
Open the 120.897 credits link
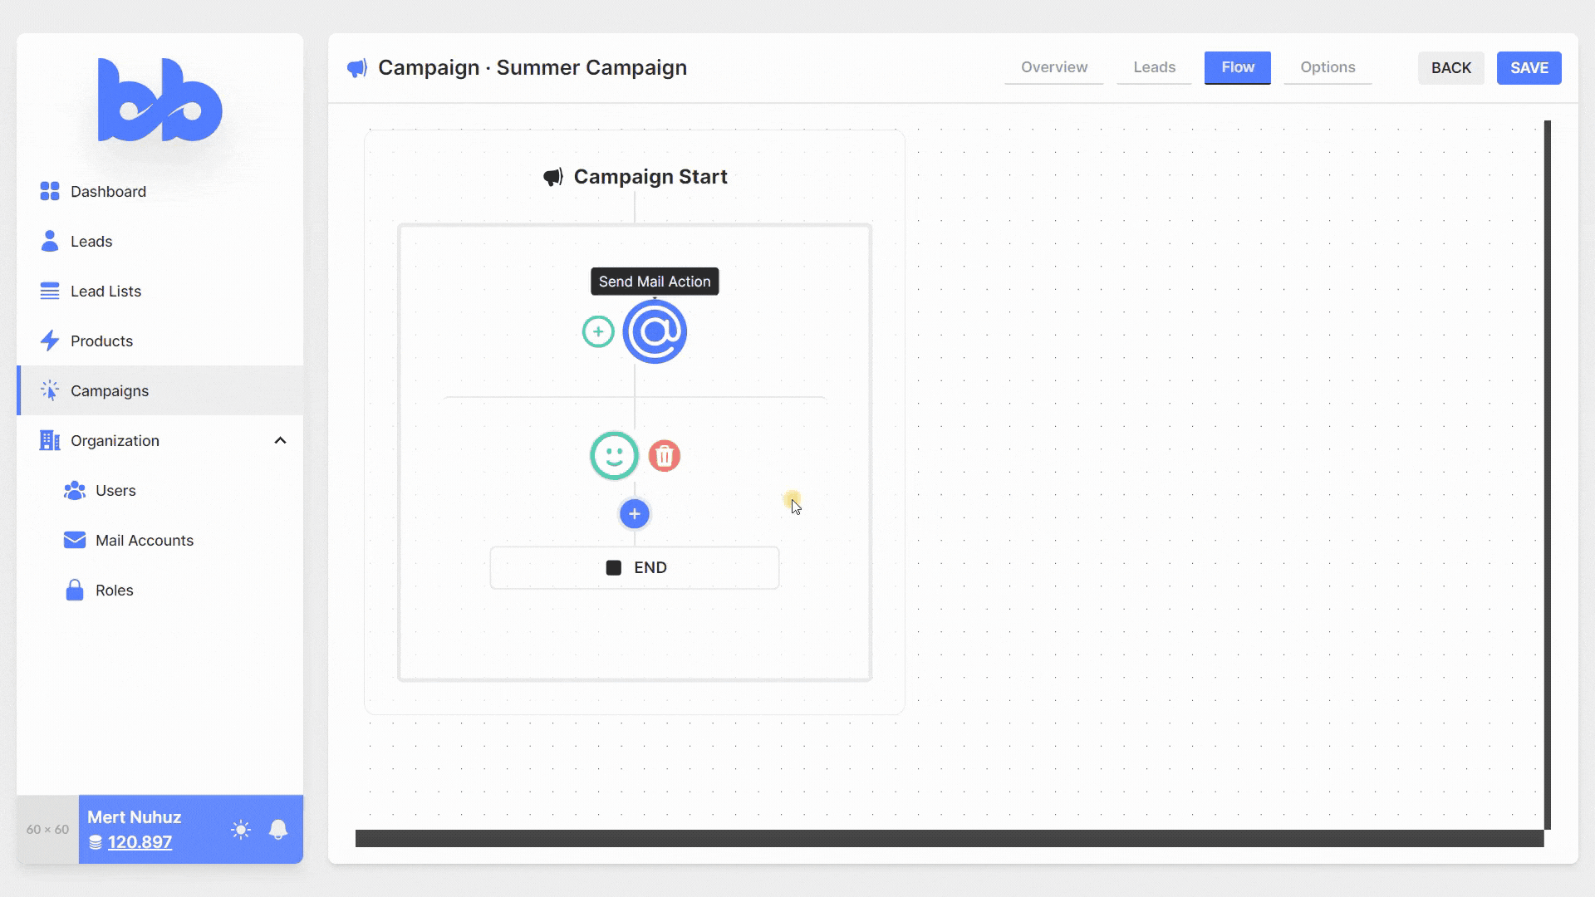[x=140, y=842]
